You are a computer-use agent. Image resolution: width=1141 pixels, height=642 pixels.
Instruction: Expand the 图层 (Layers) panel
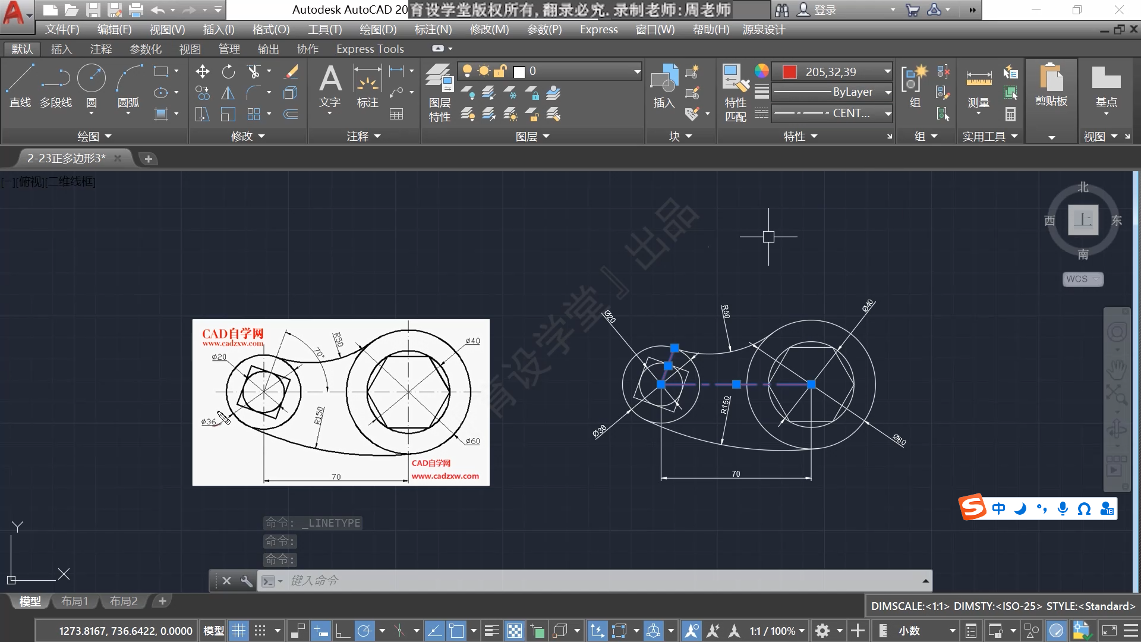click(x=532, y=136)
